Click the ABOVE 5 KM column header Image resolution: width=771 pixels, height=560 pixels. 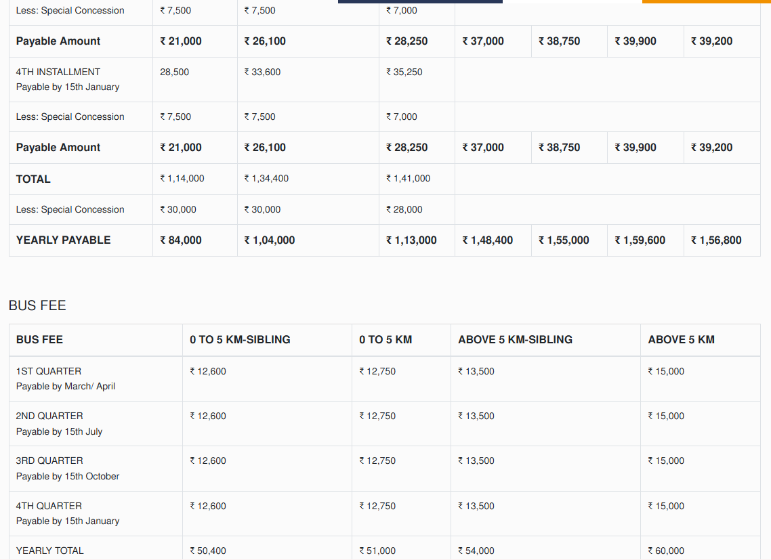(x=681, y=340)
